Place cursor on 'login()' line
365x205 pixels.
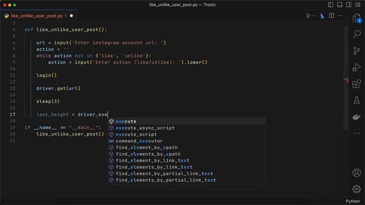coord(46,75)
